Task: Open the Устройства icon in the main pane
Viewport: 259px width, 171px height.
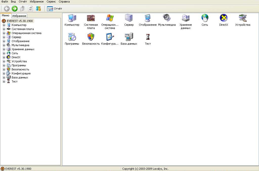Action: pos(243,18)
